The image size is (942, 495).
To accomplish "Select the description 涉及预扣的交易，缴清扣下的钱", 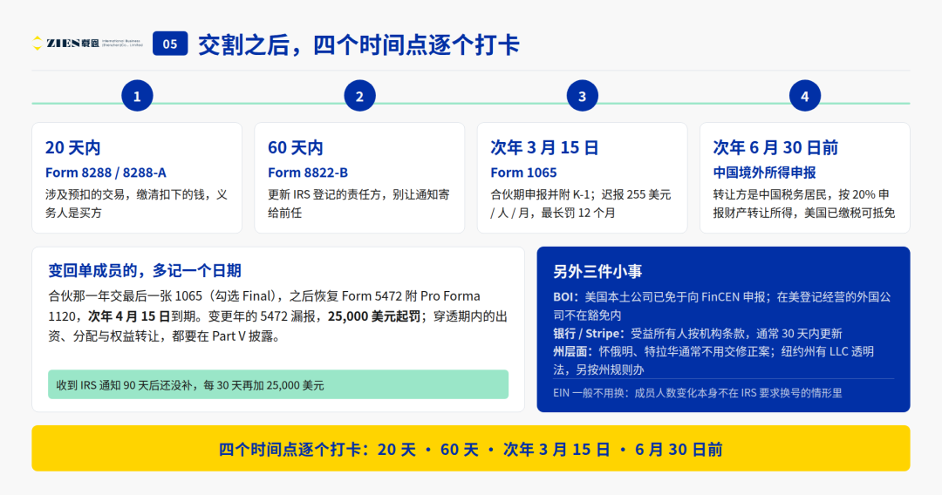I will click(136, 203).
